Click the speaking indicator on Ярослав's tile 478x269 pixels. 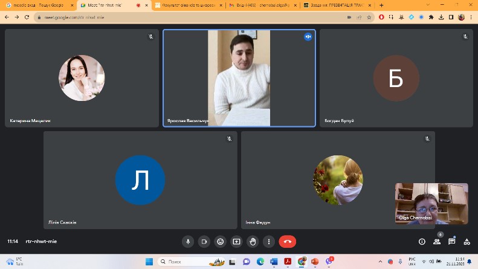pyautogui.click(x=308, y=37)
